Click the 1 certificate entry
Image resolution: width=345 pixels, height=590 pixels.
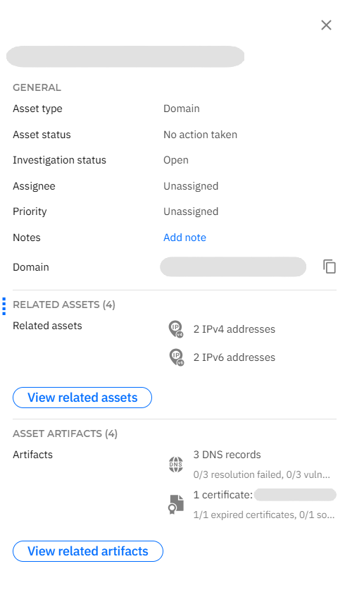coord(223,495)
